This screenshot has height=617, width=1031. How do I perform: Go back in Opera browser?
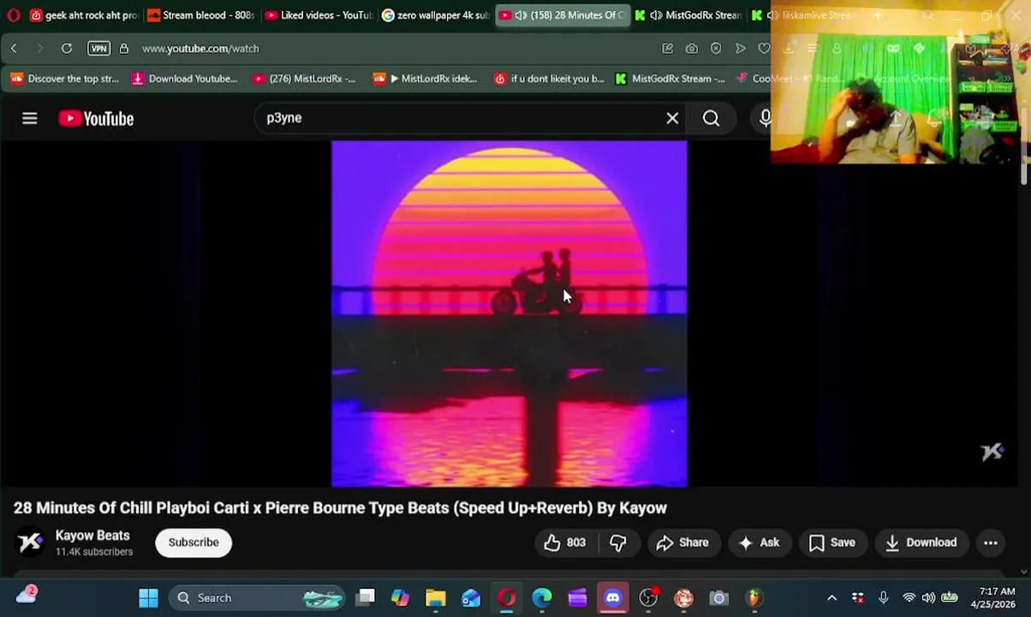coord(14,49)
